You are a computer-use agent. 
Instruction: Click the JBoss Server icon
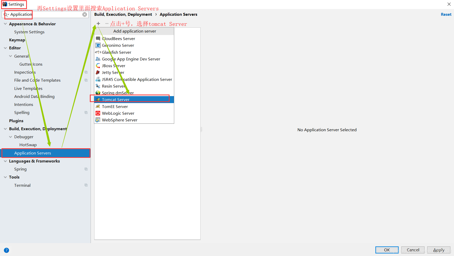(98, 66)
